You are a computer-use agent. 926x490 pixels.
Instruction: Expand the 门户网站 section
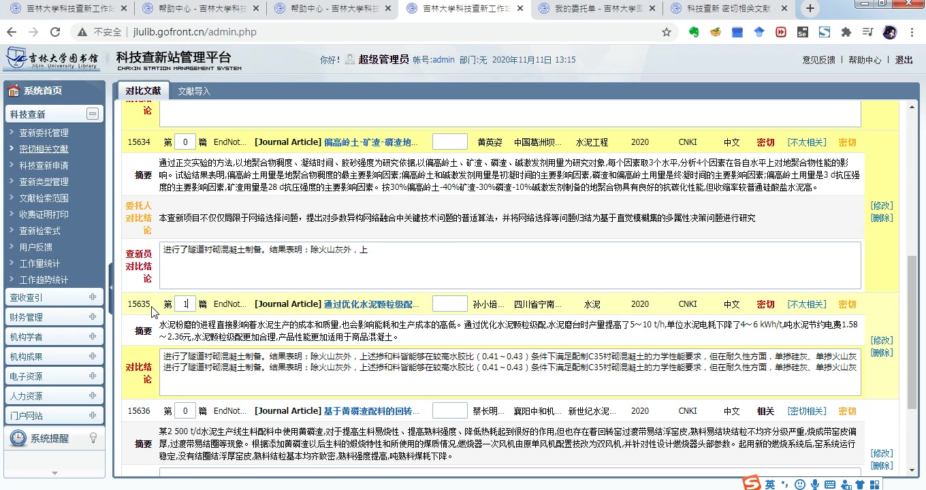tap(93, 416)
